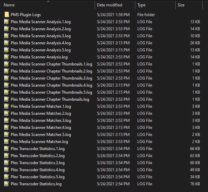Highlight name Plex Media Scanner Chapter Thumbnails.4.log
Viewport: 208px width, 192px height.
[51, 85]
